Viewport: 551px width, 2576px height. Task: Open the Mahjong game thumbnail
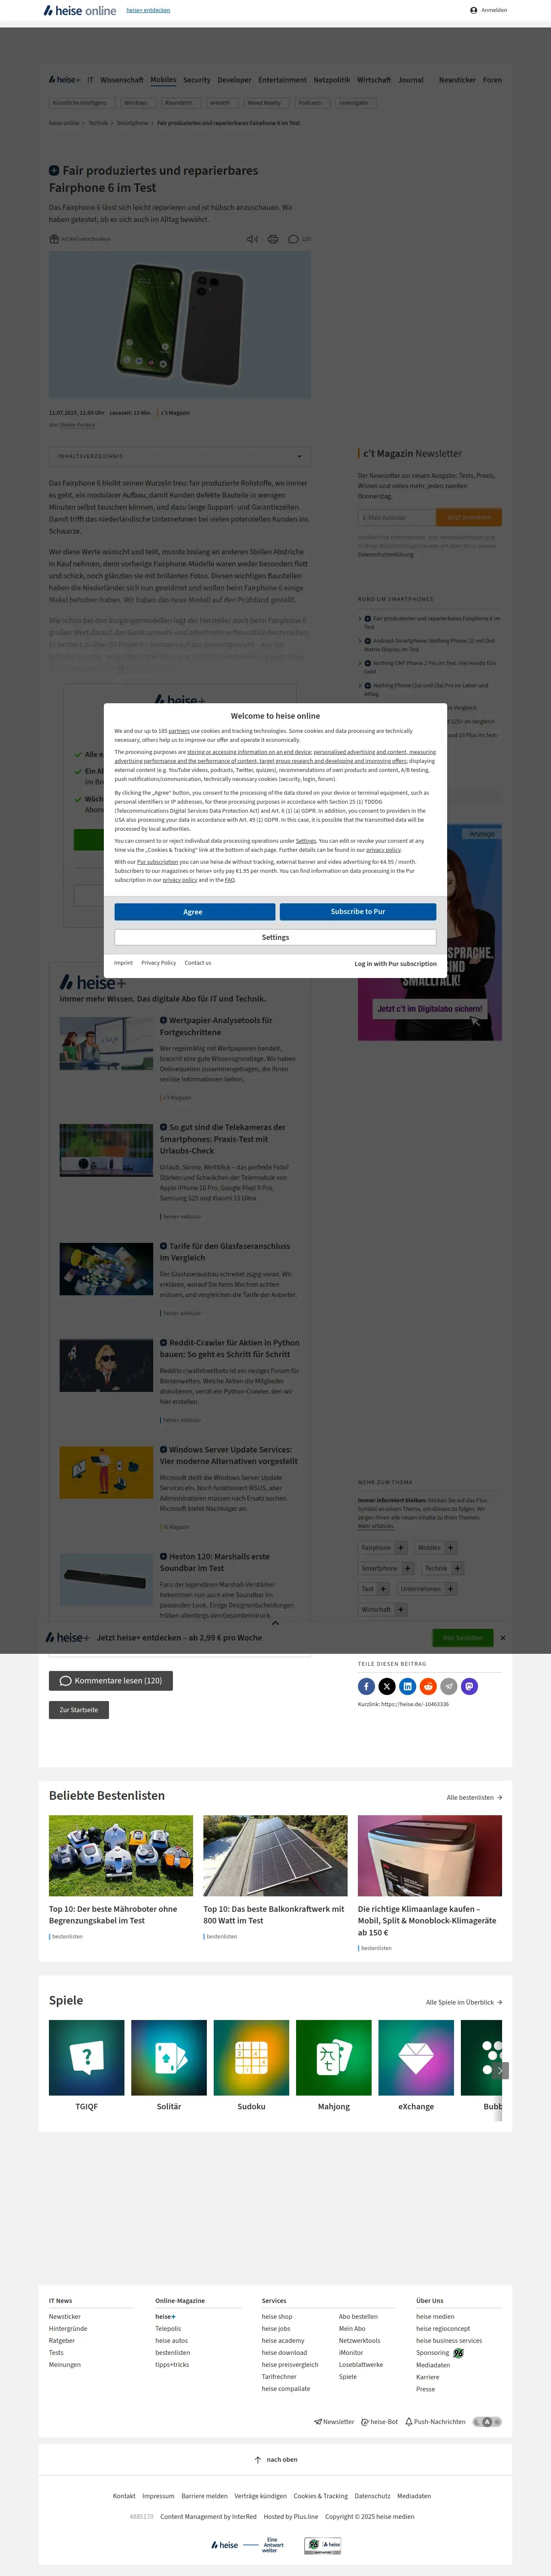(334, 2057)
